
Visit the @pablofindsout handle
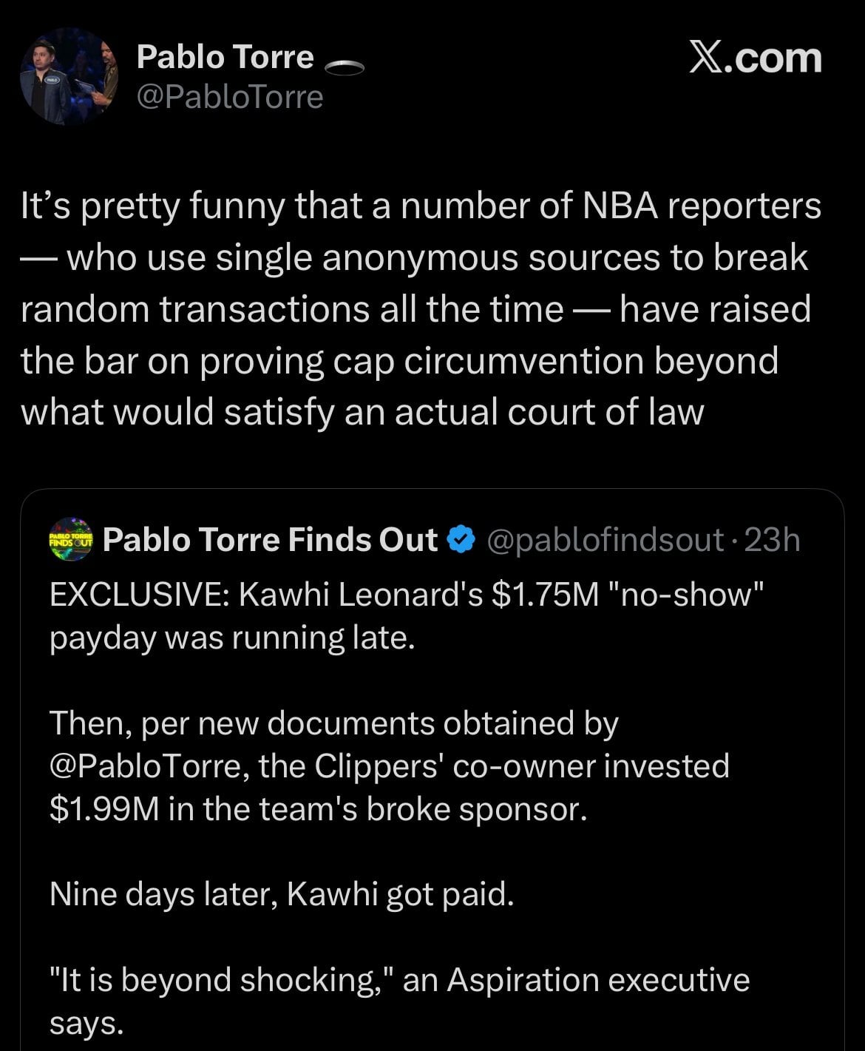pyautogui.click(x=605, y=541)
